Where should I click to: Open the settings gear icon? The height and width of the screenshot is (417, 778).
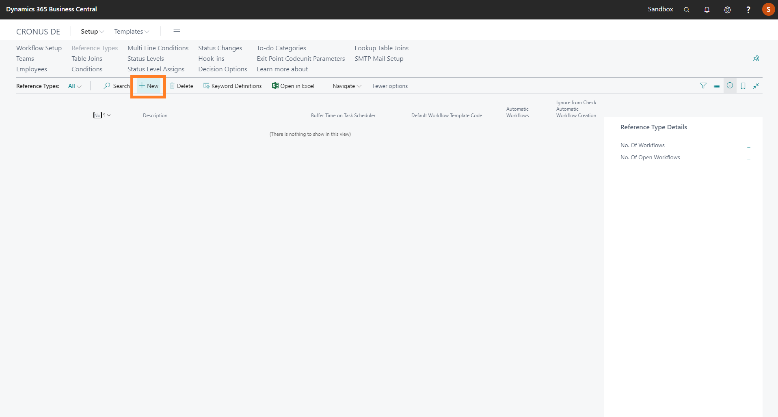point(727,10)
